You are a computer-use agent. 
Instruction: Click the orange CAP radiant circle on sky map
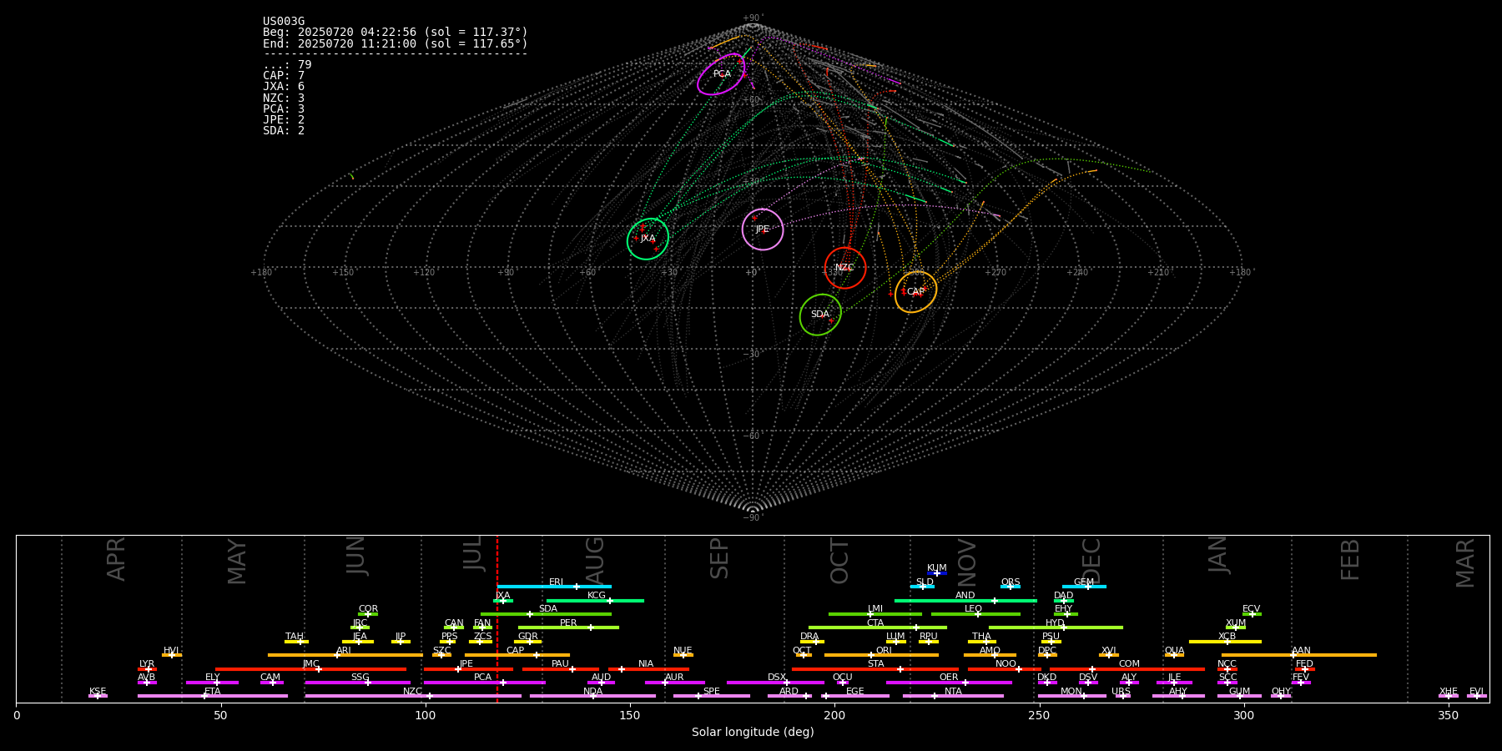coord(916,292)
